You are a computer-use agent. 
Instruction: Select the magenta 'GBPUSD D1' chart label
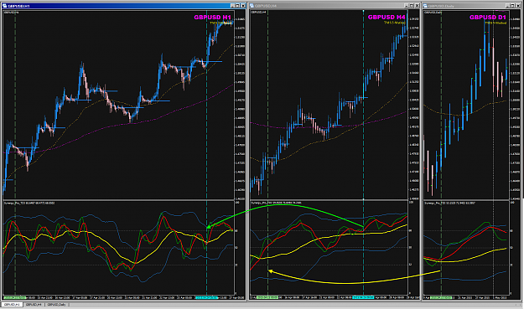[x=488, y=17]
